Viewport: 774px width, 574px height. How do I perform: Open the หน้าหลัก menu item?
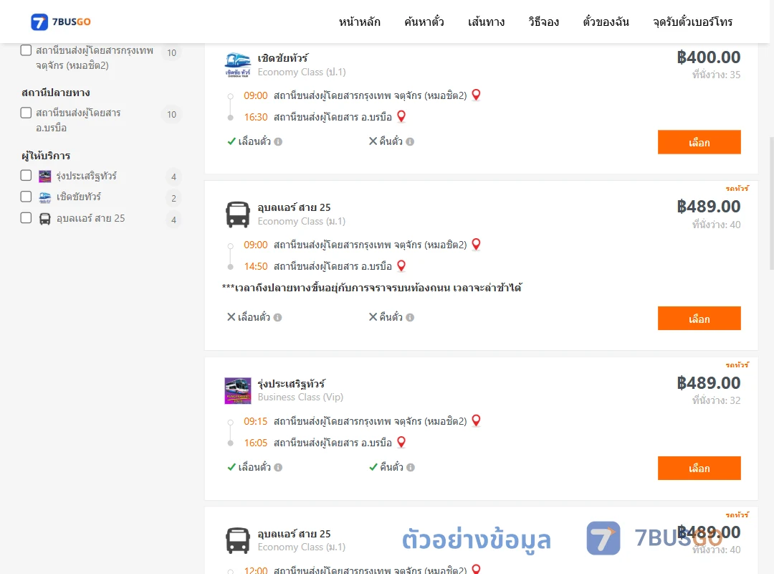[359, 22]
